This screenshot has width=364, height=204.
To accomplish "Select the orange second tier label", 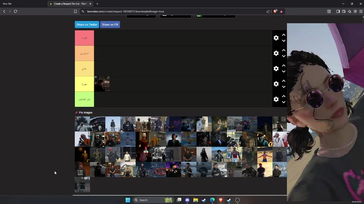I will click(84, 53).
